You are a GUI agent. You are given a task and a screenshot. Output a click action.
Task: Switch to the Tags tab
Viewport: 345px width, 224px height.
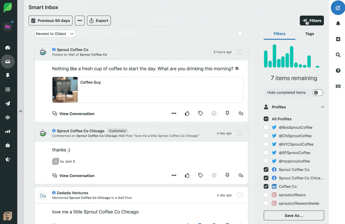pyautogui.click(x=309, y=34)
